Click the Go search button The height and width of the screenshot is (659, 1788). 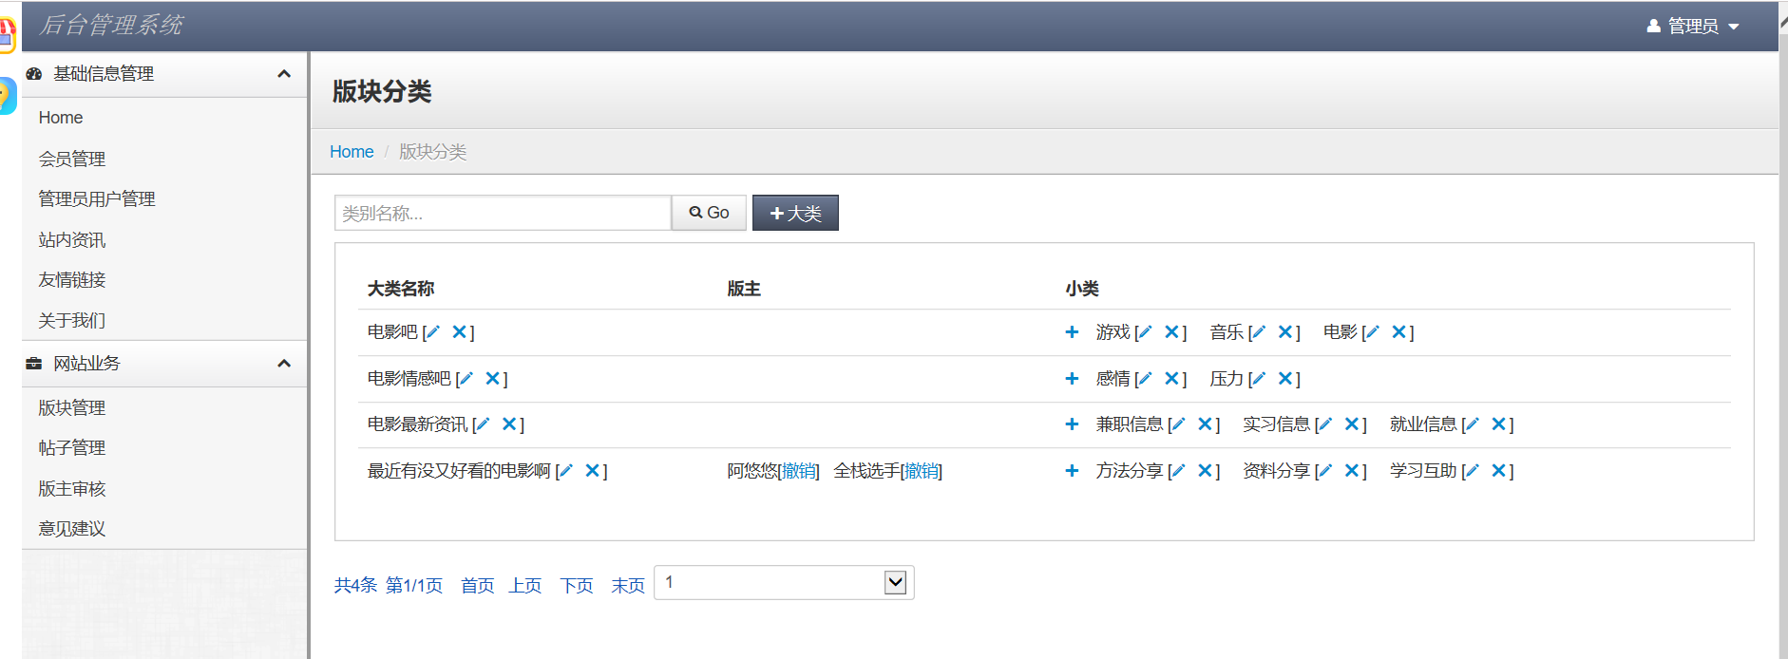click(x=709, y=213)
